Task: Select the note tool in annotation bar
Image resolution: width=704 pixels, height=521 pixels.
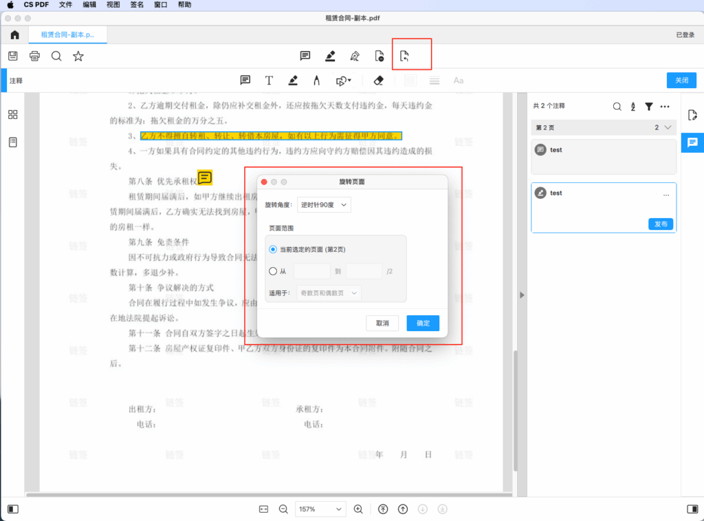Action: (245, 81)
